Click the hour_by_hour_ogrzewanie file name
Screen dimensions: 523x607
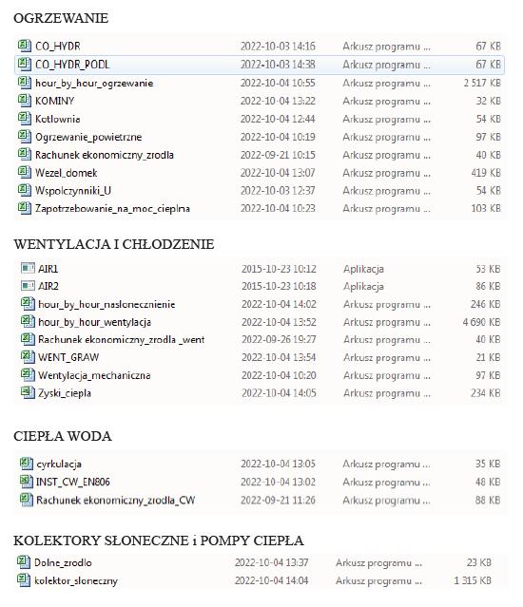pos(94,84)
